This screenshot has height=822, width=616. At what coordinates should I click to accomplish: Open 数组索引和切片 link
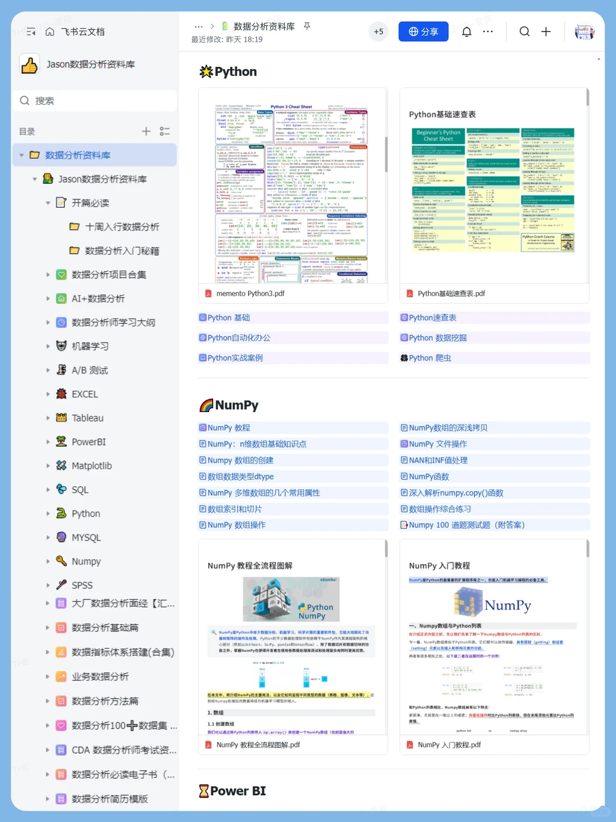click(234, 509)
